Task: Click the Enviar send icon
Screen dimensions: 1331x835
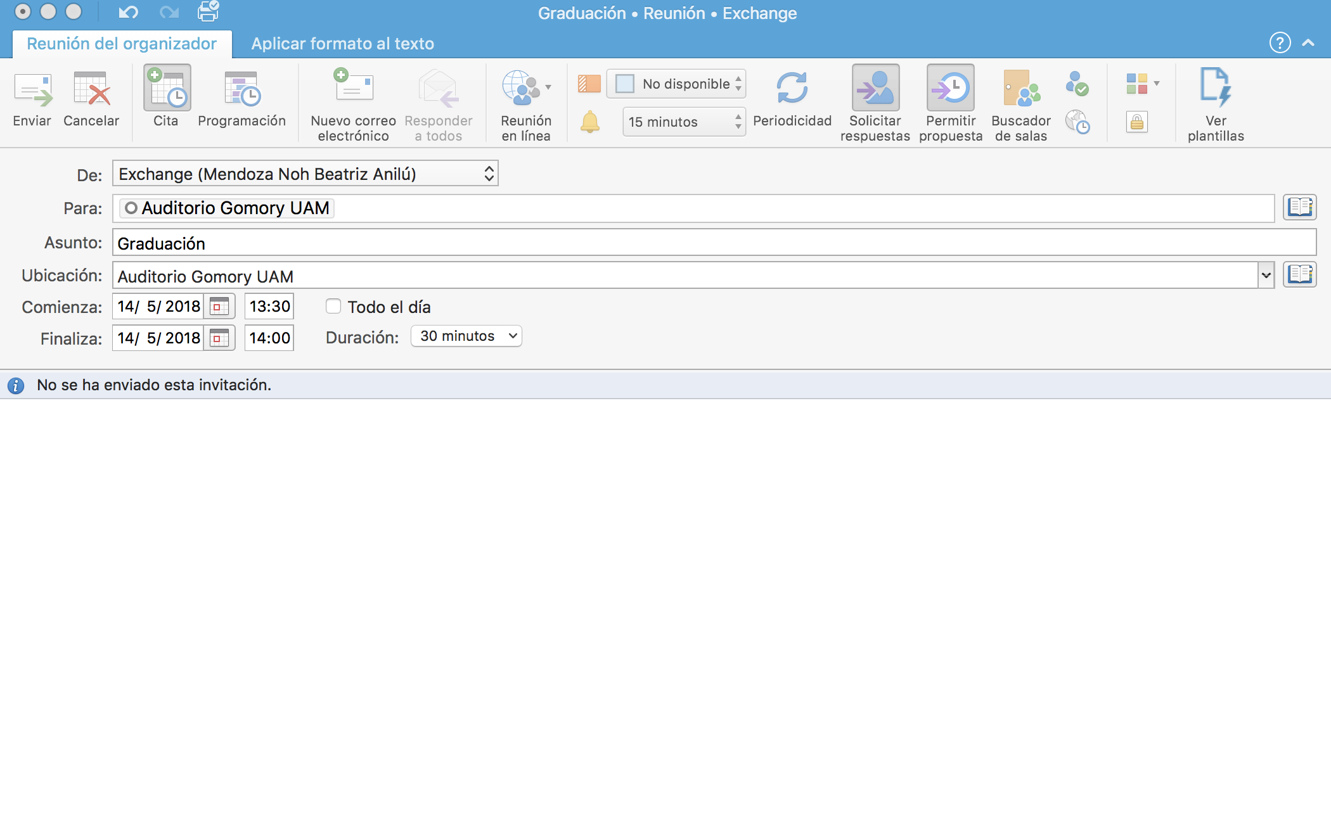Action: pyautogui.click(x=32, y=91)
